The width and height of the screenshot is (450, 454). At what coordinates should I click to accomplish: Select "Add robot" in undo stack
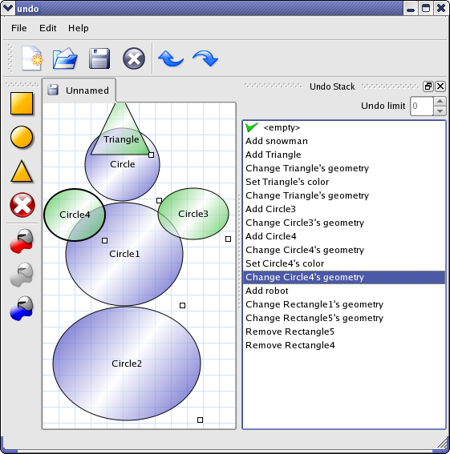click(344, 291)
